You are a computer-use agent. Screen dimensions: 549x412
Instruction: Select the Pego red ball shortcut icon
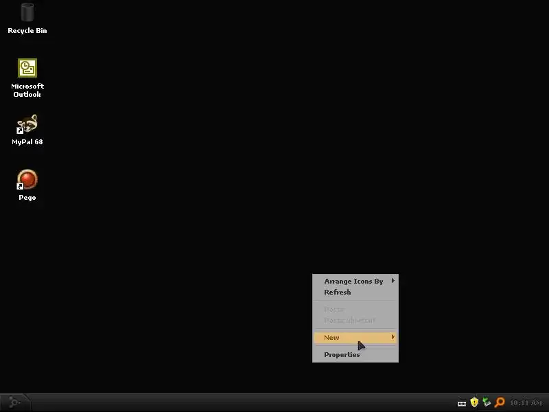click(27, 179)
